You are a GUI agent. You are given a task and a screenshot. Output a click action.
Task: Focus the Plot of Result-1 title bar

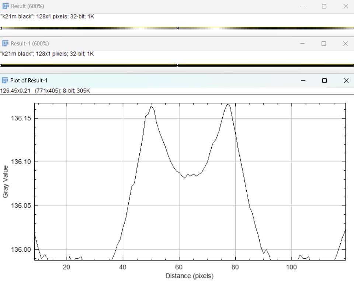[147, 80]
